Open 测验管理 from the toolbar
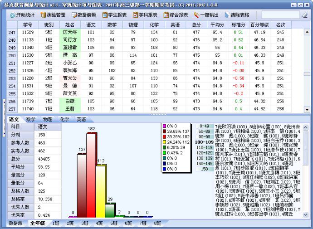 (53, 15)
